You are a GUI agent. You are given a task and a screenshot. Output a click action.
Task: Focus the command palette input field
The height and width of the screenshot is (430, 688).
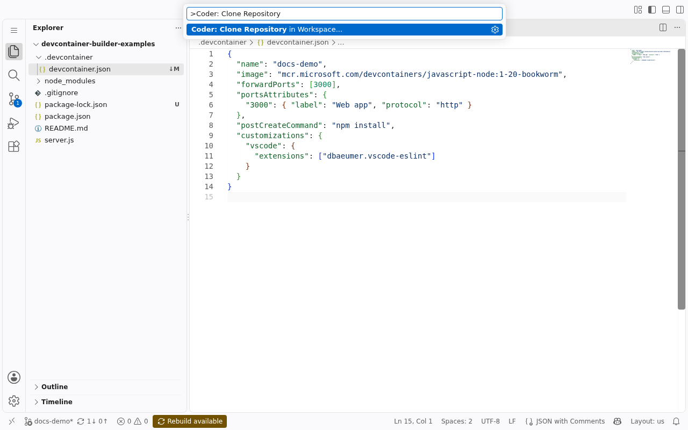345,13
